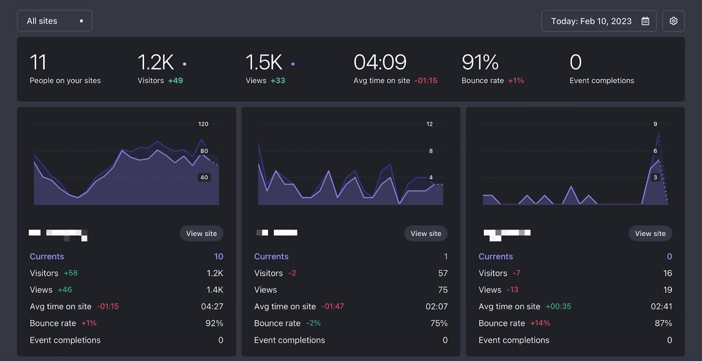Click the 91% Bounce rate summary stat
This screenshot has height=361, width=702.
click(480, 63)
